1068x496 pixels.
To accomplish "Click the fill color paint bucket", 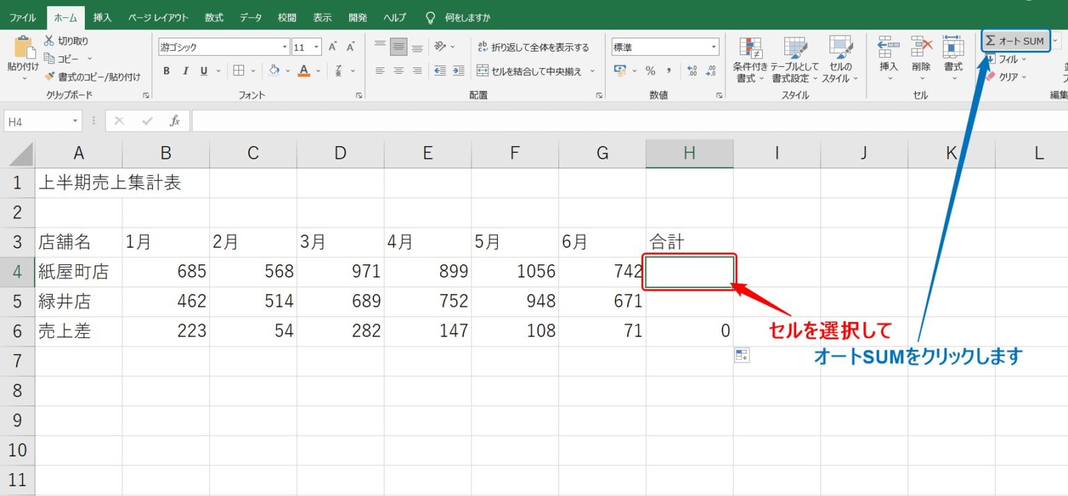I will coord(274,70).
